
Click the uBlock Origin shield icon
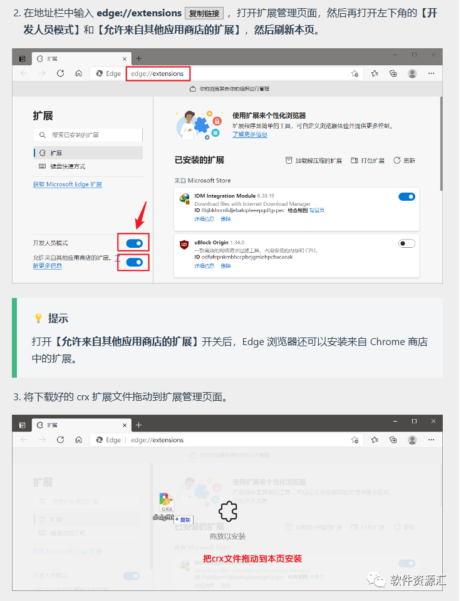pyautogui.click(x=184, y=244)
